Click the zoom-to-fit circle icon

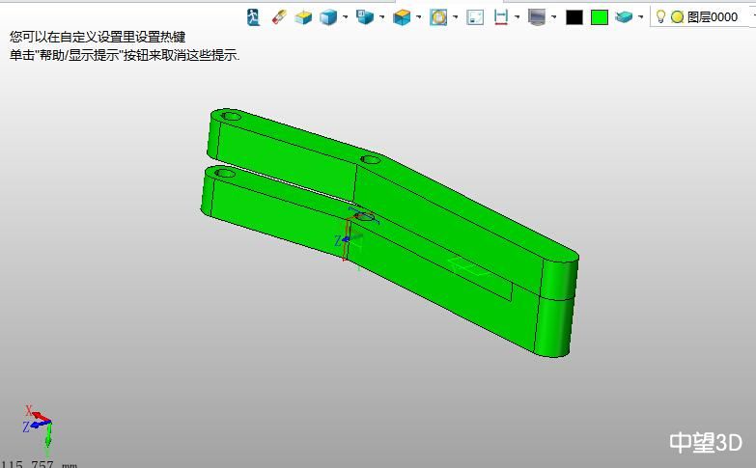tap(438, 16)
